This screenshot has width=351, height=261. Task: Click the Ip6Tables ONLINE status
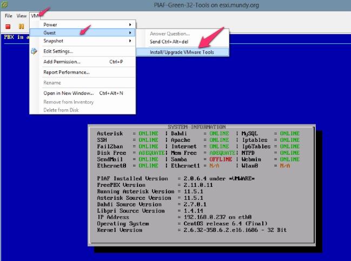290,147
